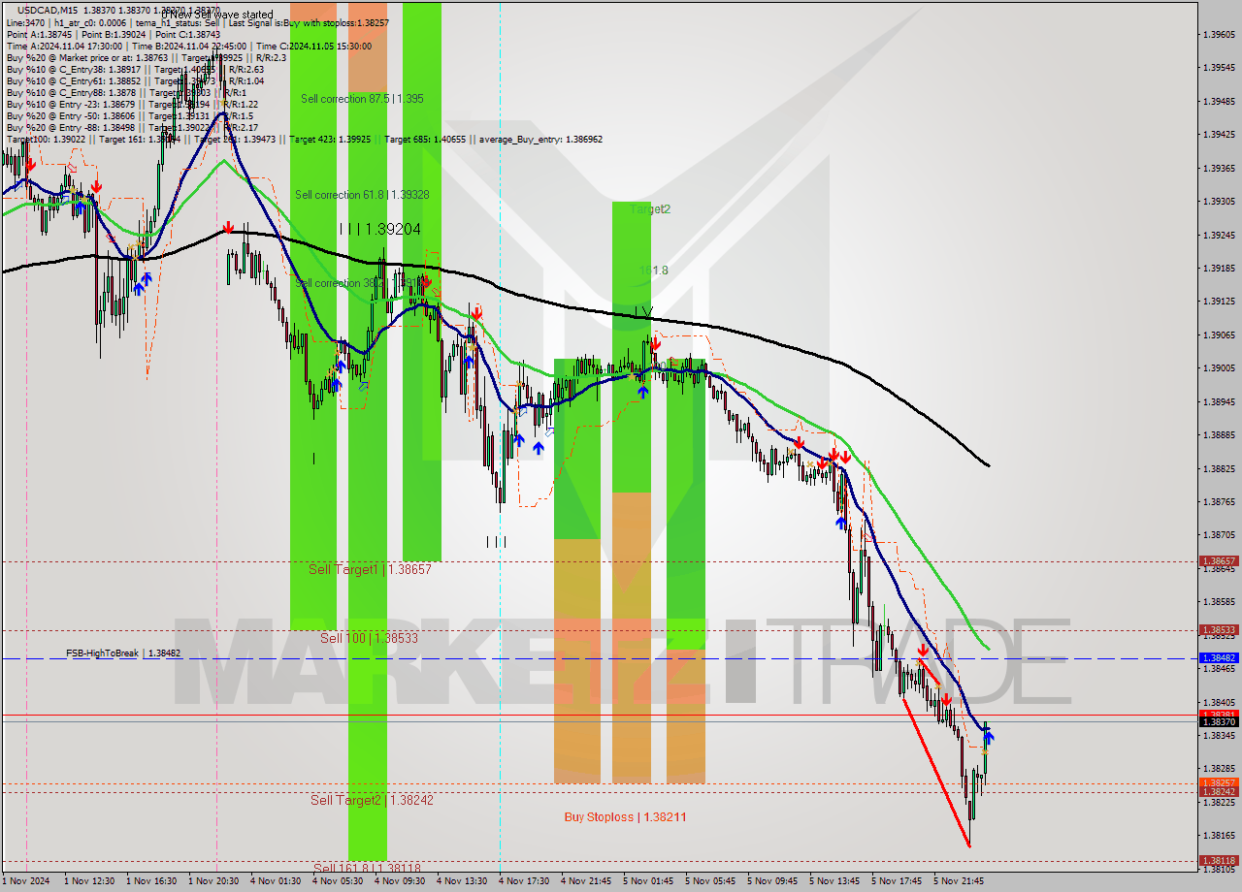Screen dimensions: 1242x892
Task: Click the 'Sell correction 61.8 | 1.39328' label
Action: coord(362,195)
